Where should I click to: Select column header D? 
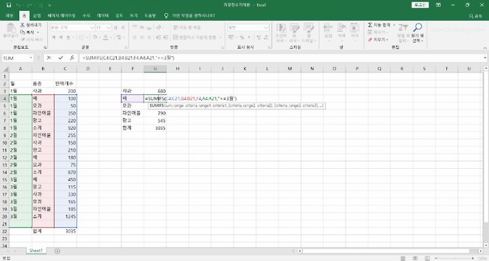[x=88, y=68]
